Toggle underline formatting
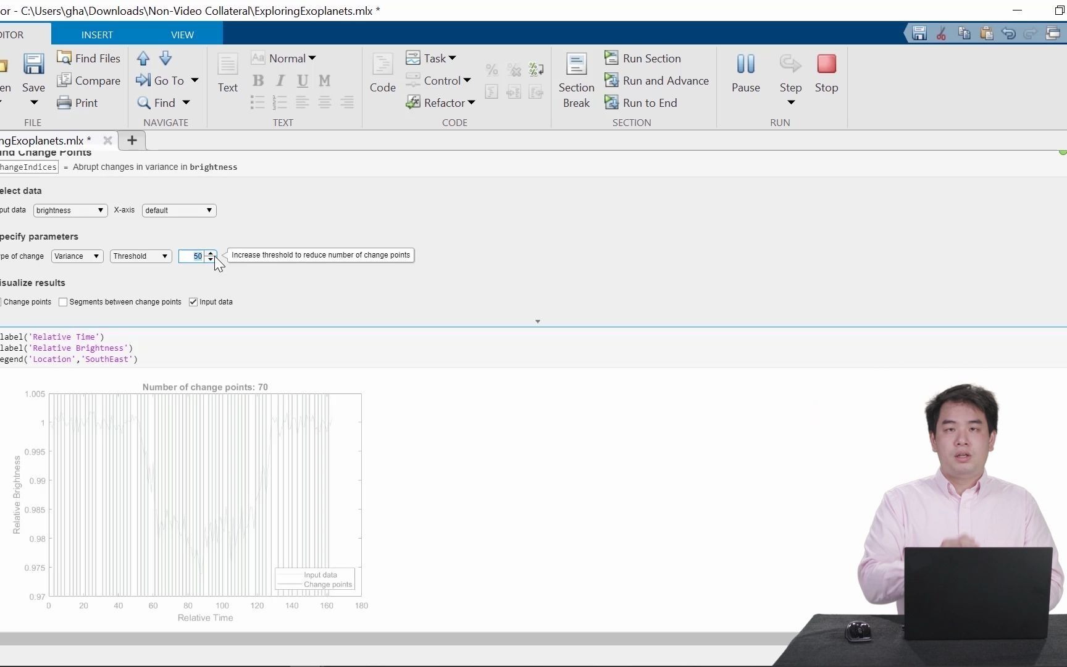 pos(302,80)
